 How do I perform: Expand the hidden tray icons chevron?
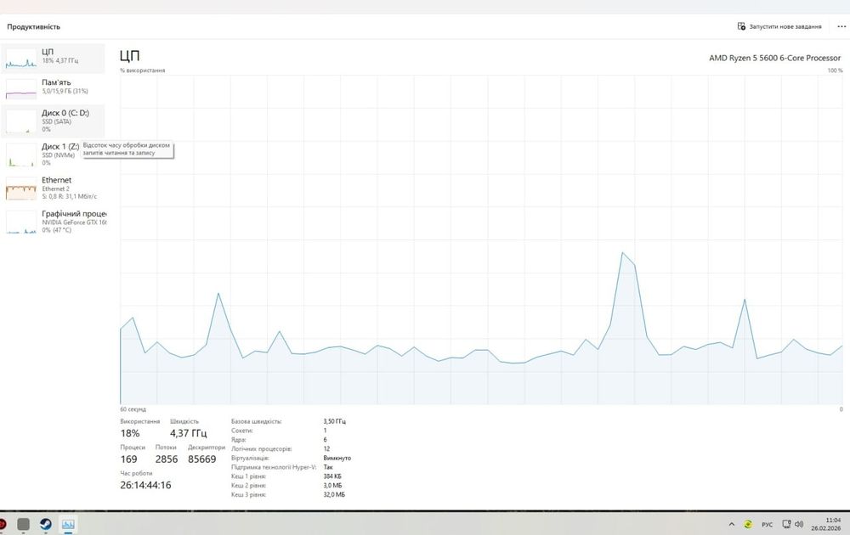click(731, 524)
